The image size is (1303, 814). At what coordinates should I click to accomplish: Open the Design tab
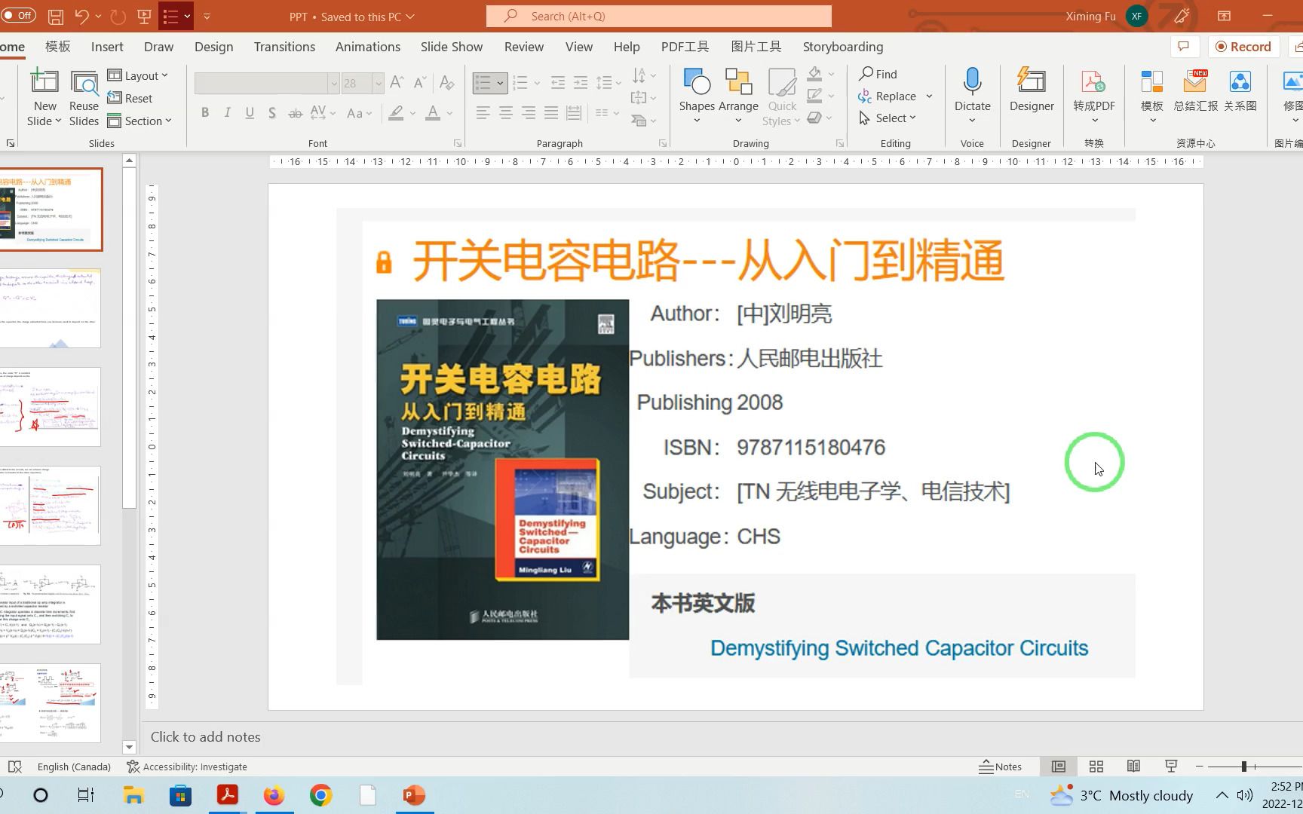(213, 47)
